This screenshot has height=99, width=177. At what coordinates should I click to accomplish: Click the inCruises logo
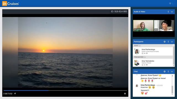point(11,4)
